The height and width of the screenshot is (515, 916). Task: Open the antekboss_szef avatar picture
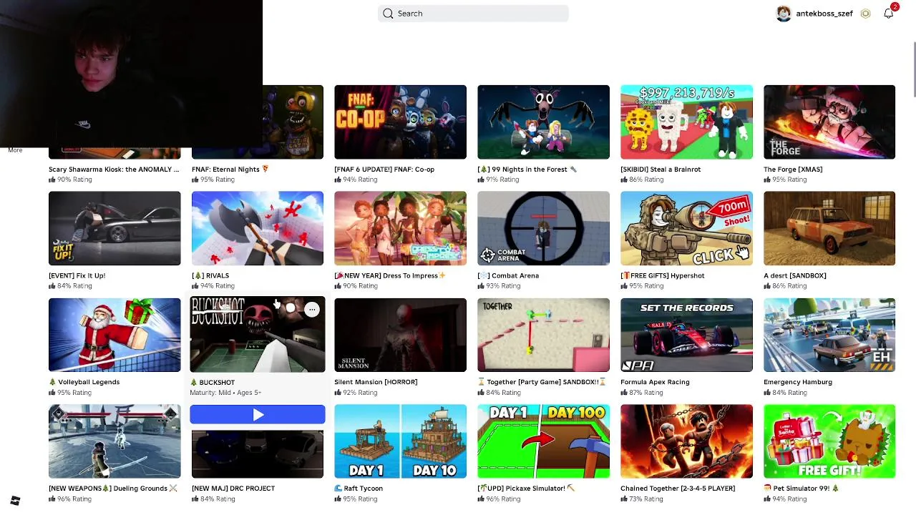(x=784, y=14)
